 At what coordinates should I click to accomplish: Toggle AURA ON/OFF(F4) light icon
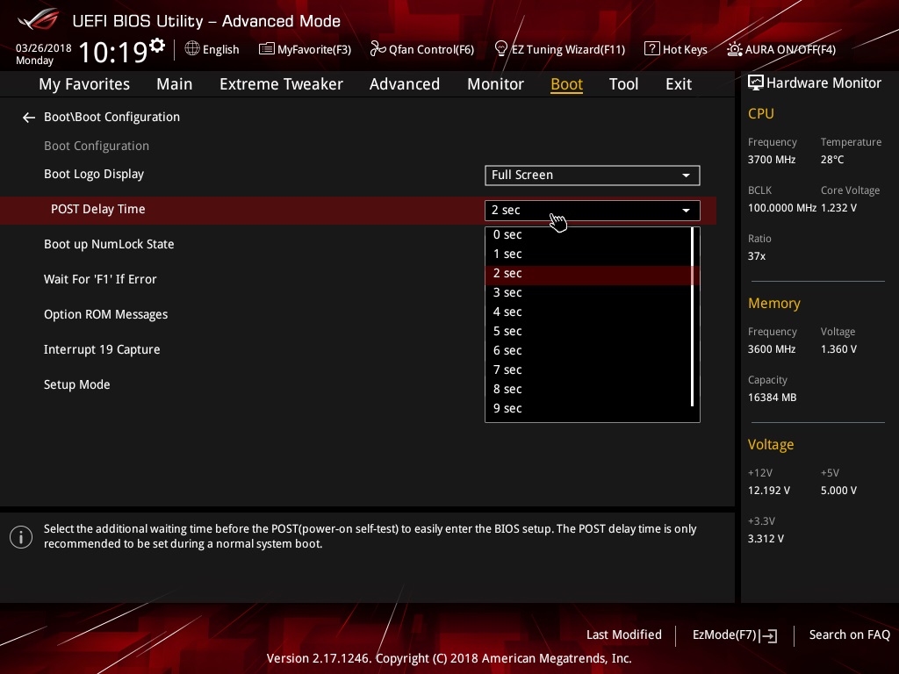[735, 49]
